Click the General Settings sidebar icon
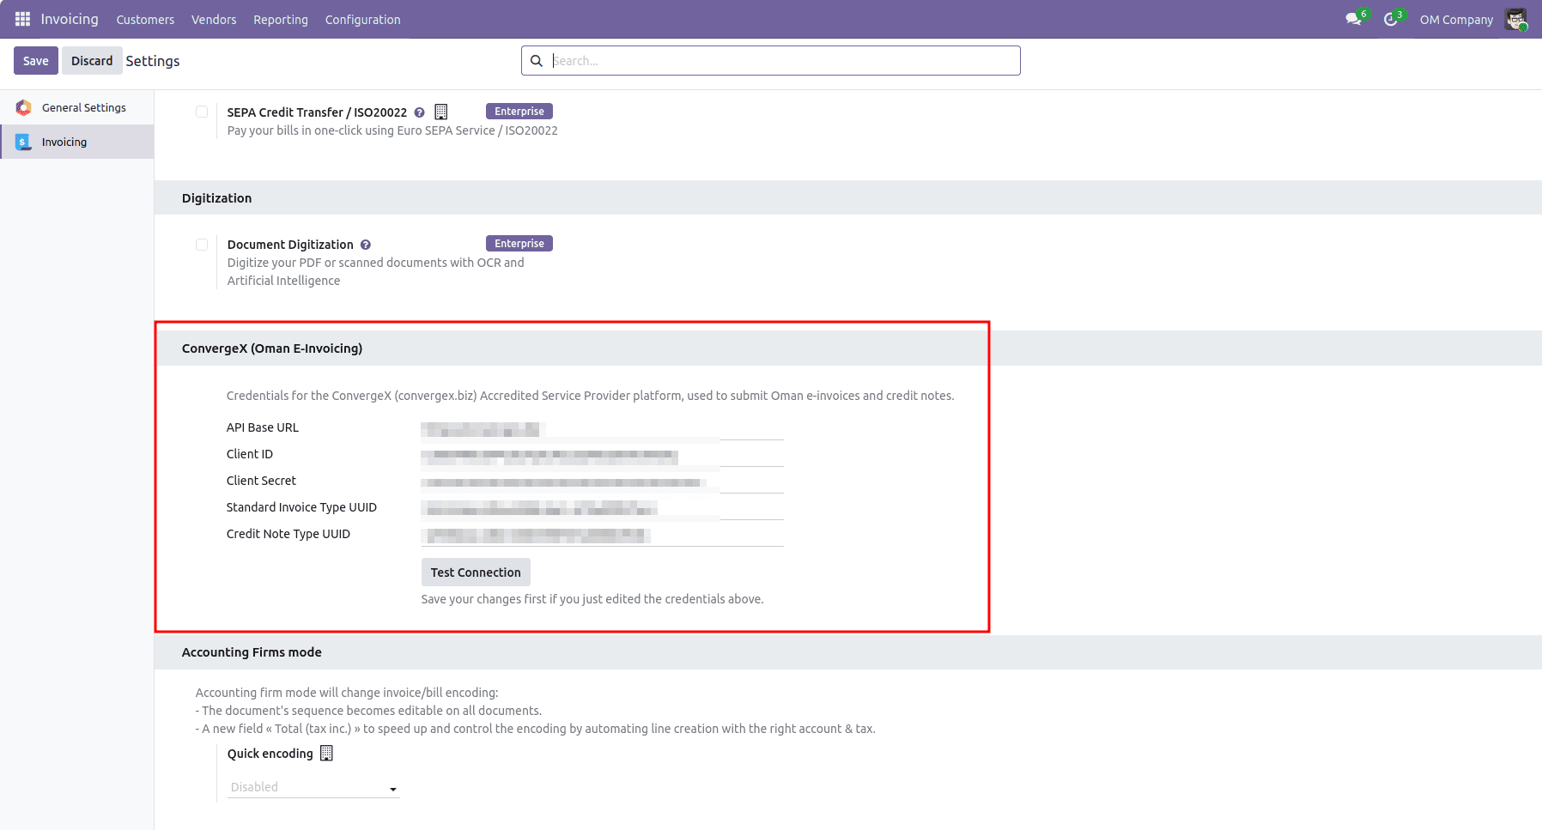Image resolution: width=1542 pixels, height=830 pixels. [x=23, y=107]
